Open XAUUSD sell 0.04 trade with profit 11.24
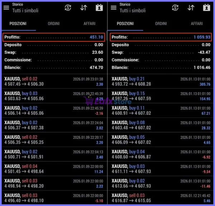Screen dimensions: 215x206 coord(54,169)
